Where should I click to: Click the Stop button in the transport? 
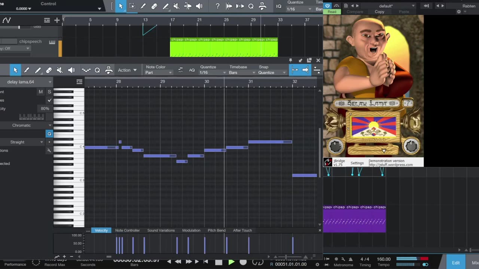[x=219, y=262]
